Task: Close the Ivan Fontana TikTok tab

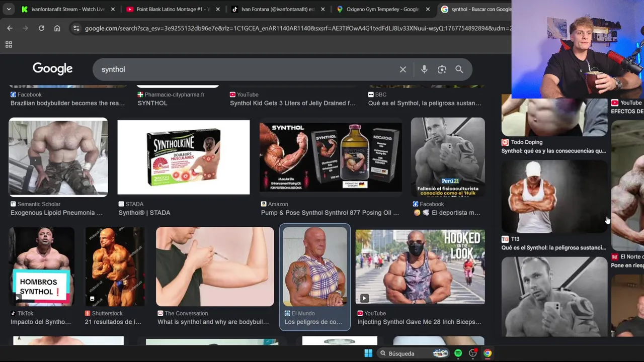Action: [323, 9]
